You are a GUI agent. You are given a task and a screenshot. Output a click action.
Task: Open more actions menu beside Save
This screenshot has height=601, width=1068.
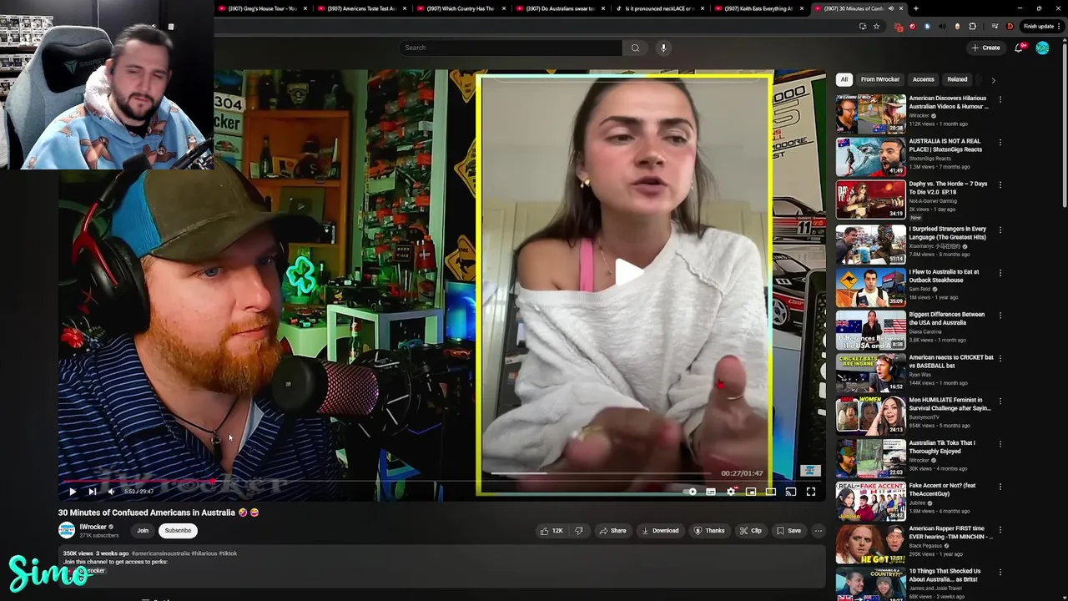tap(818, 531)
